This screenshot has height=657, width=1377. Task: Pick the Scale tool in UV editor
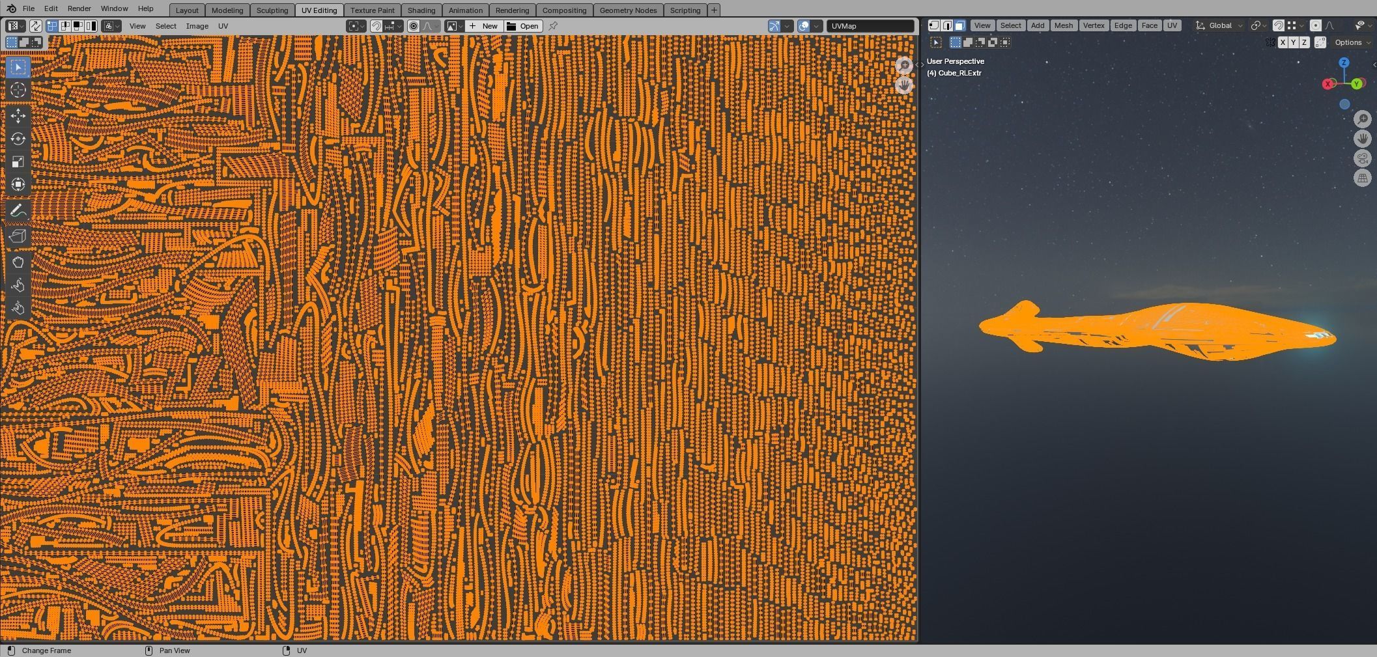click(x=18, y=161)
